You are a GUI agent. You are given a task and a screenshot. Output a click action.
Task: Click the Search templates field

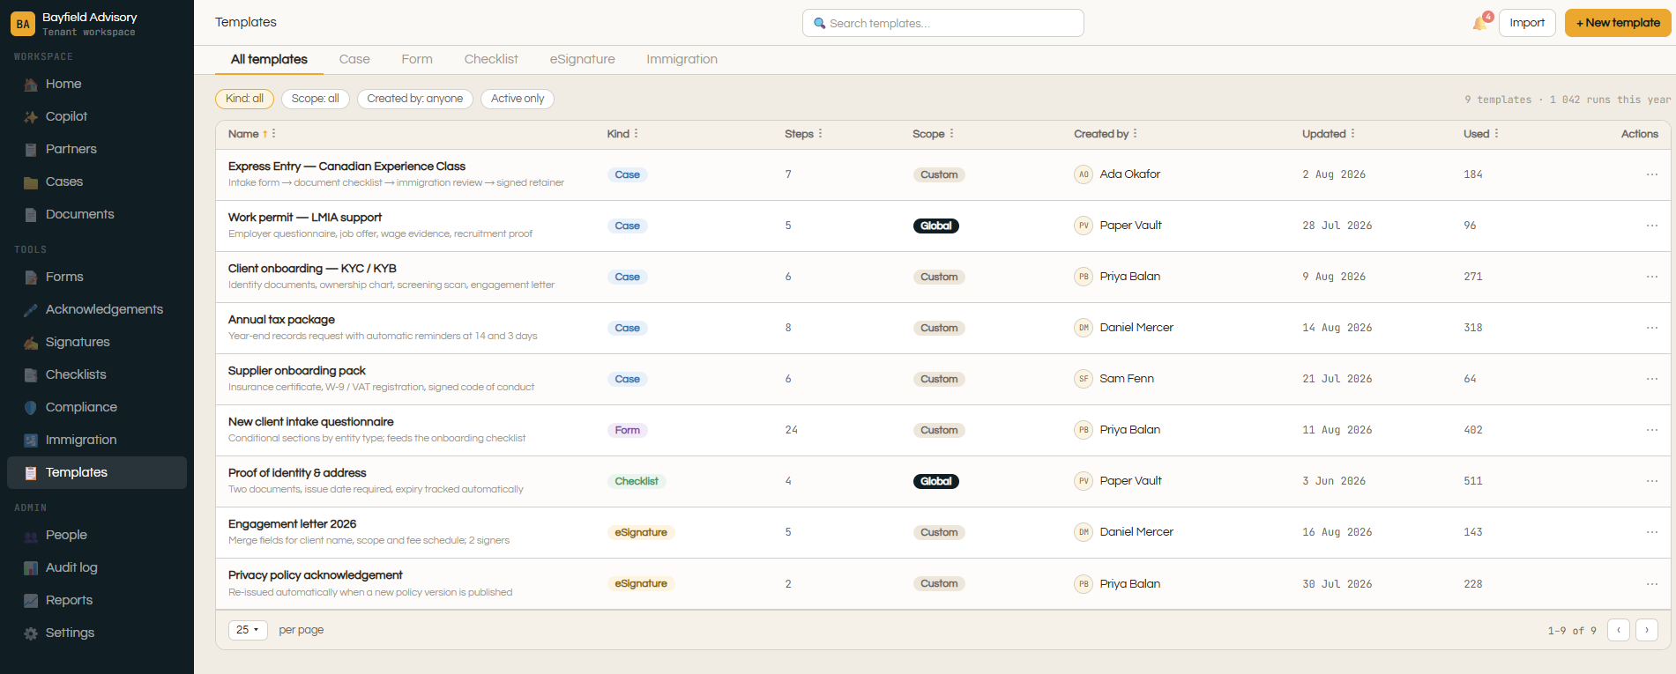tap(943, 23)
